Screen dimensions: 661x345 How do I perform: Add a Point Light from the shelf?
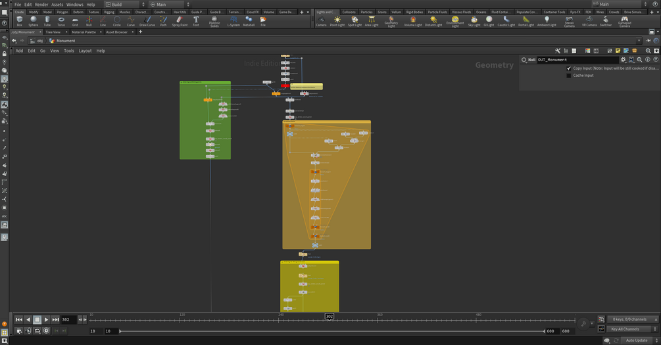[337, 22]
